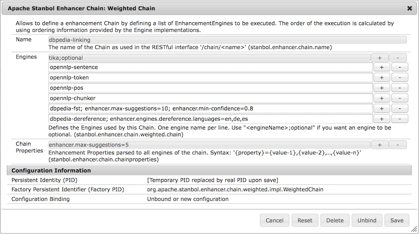Add a row after dbpedia-fst engine

pyautogui.click(x=381, y=108)
